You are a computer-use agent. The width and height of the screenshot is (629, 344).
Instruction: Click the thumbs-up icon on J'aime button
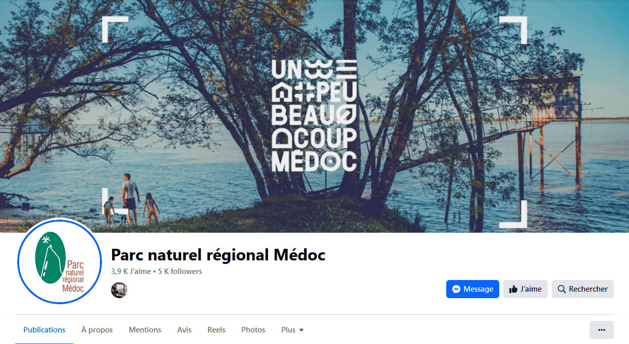pos(513,289)
